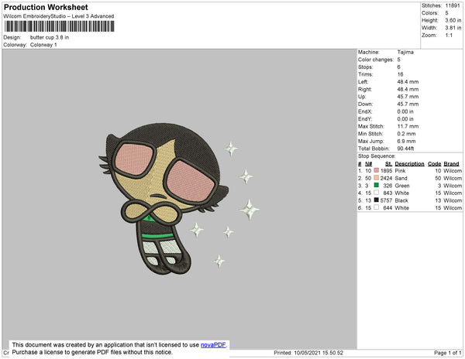Screen dimensions: 465x359
Task: Click the Height value 3.60 in
Action: click(x=453, y=20)
